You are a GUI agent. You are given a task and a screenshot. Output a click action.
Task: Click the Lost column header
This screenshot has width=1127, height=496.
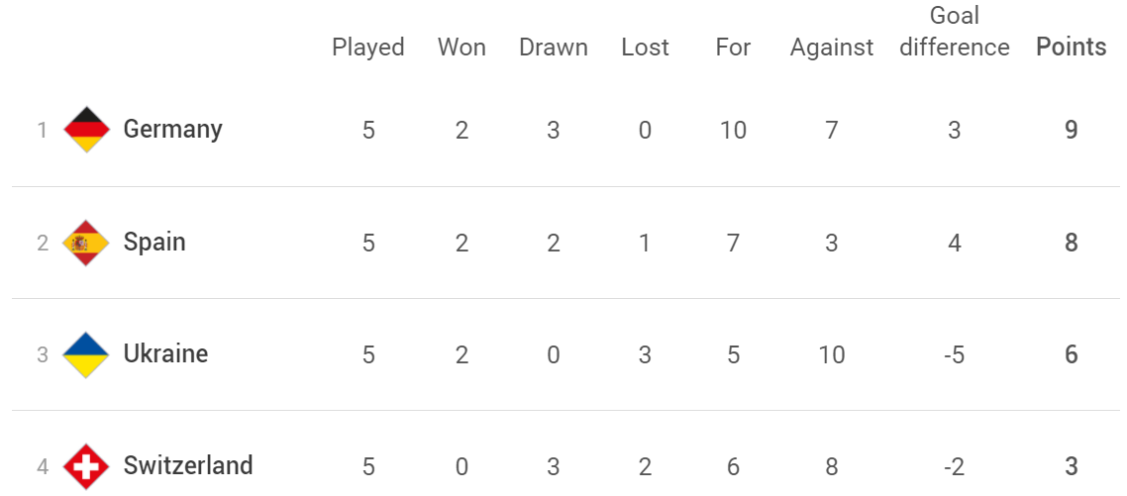click(645, 48)
